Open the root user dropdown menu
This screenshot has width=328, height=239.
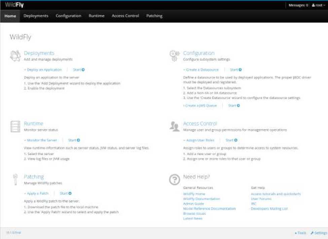coord(319,5)
